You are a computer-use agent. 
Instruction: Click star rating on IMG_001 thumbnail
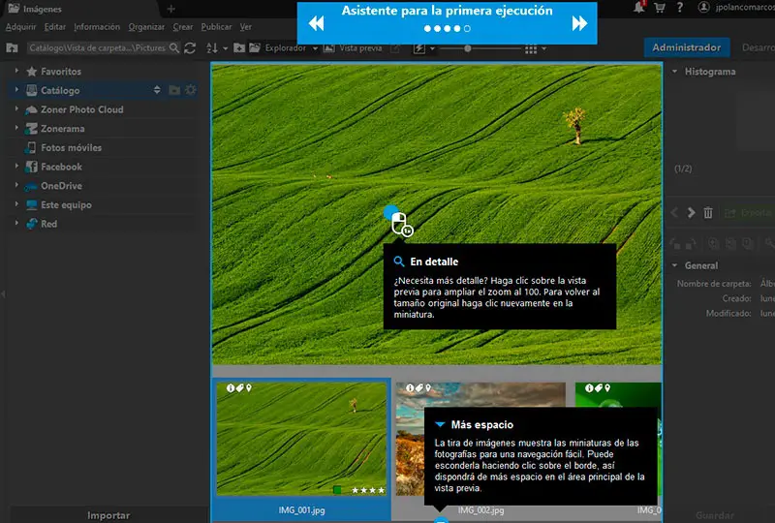[x=368, y=490]
